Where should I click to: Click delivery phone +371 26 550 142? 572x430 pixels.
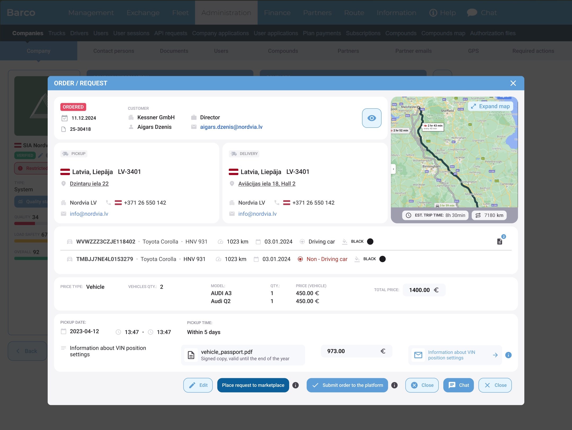click(313, 203)
